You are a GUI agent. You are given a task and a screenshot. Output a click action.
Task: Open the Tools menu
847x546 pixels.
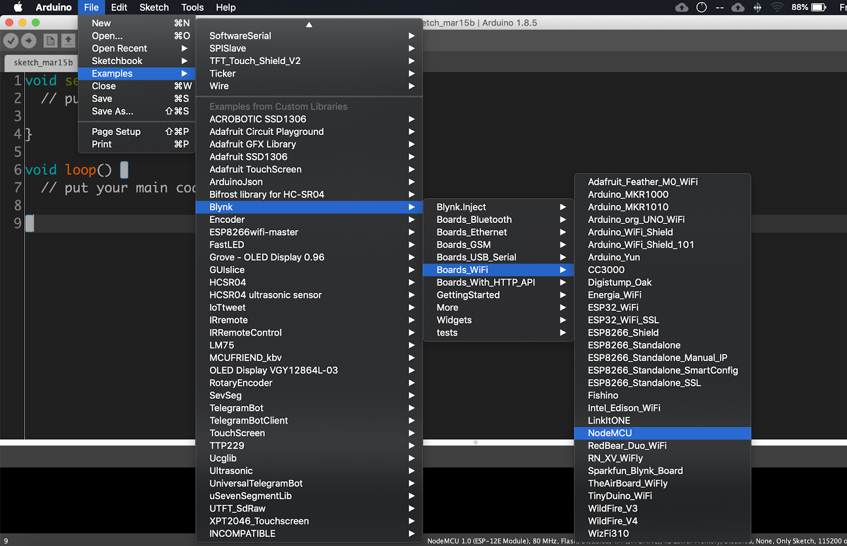click(192, 7)
